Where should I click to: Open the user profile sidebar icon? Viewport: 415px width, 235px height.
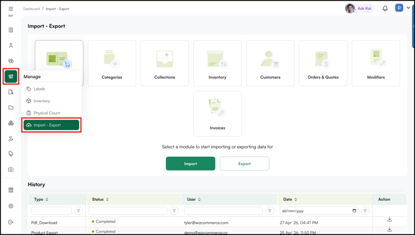click(x=11, y=45)
